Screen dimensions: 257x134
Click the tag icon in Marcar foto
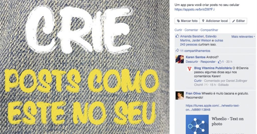tap(178, 21)
